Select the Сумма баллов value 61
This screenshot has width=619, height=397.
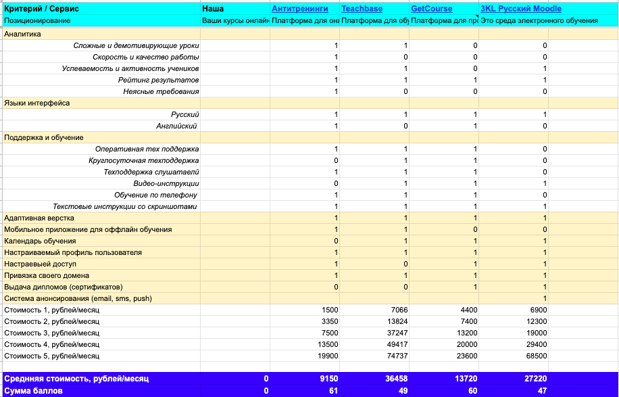point(305,391)
